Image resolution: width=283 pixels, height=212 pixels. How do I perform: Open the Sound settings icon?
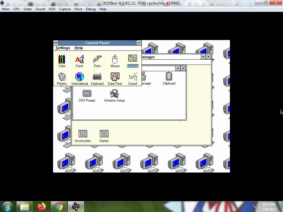coord(133,79)
